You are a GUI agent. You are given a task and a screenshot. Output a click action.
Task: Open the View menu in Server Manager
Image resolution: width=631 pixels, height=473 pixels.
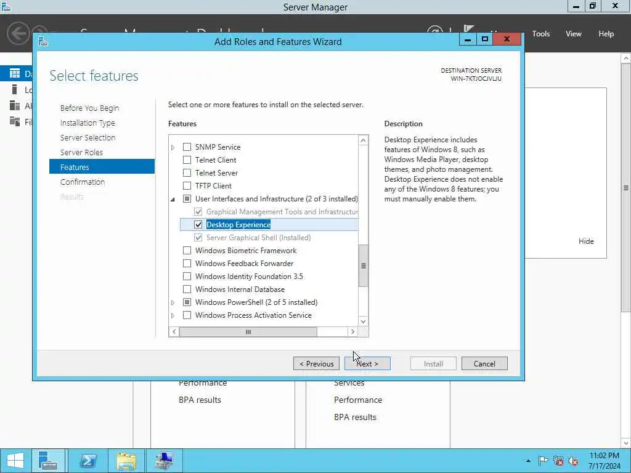tap(573, 34)
